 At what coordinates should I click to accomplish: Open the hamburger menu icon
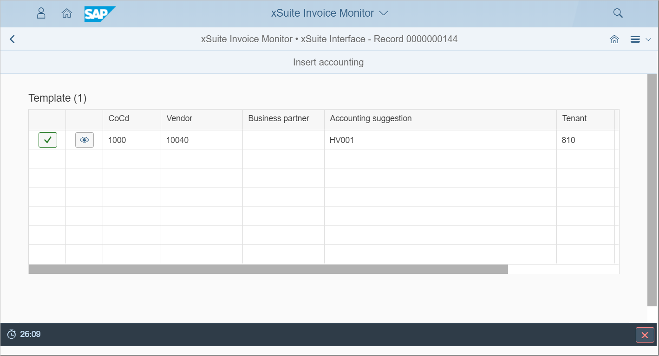coord(635,39)
